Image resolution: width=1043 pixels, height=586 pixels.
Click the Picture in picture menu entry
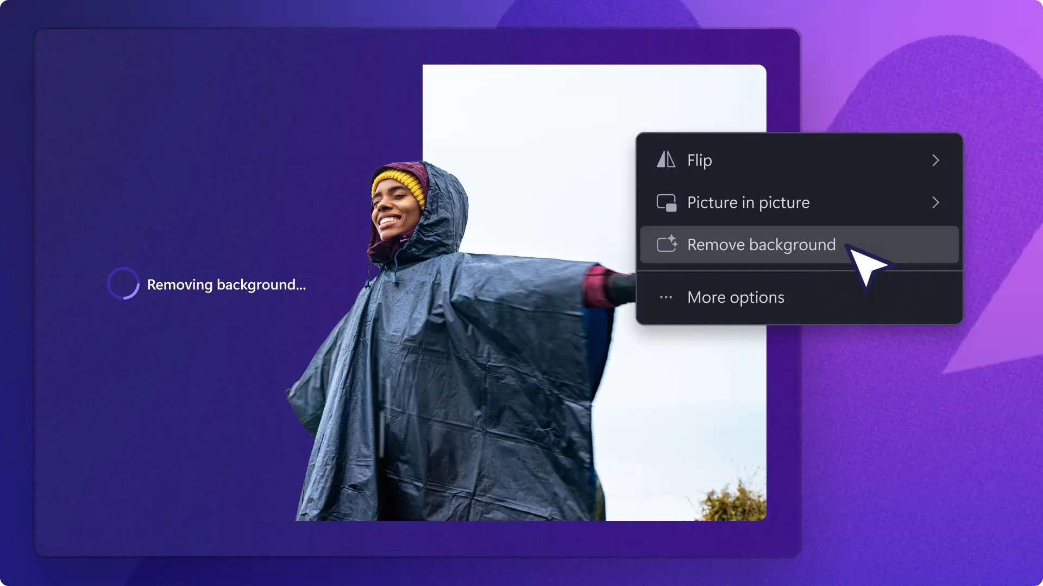coord(748,202)
